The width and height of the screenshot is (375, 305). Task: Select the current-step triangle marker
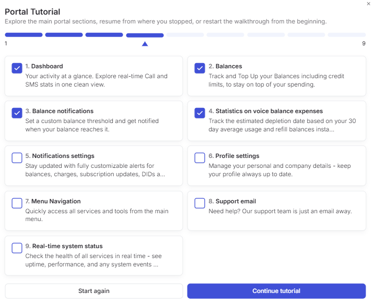tap(145, 44)
